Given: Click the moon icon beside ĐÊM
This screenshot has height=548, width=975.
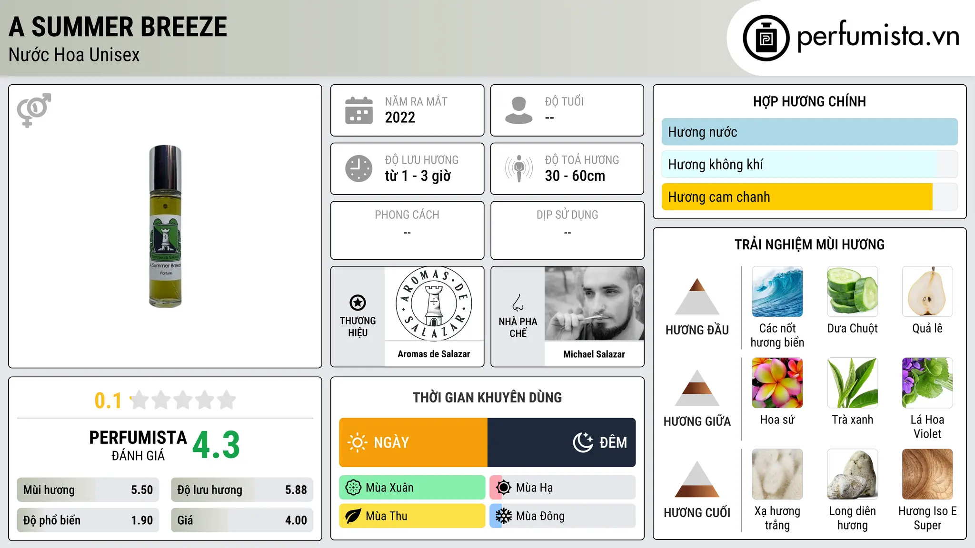Looking at the screenshot, I should coord(583,442).
